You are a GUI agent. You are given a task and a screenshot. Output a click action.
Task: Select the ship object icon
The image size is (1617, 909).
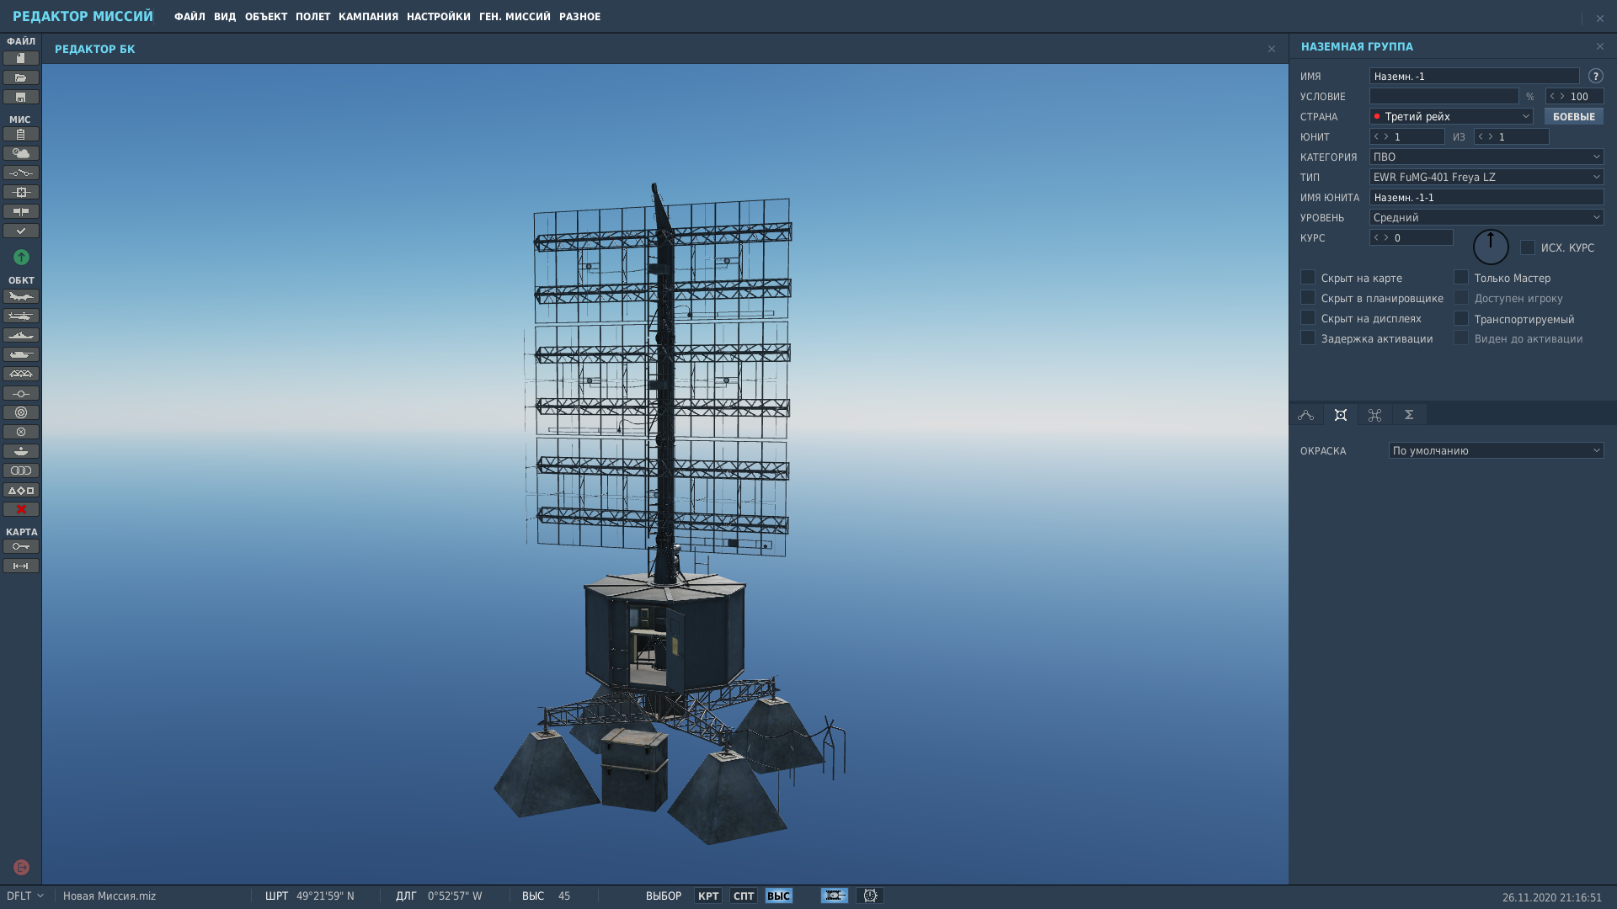(21, 335)
